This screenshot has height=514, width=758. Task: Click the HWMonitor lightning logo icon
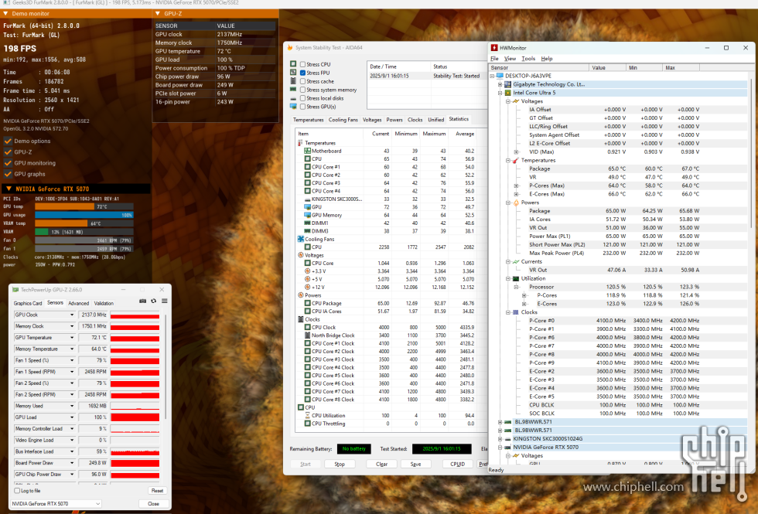pyautogui.click(x=494, y=48)
